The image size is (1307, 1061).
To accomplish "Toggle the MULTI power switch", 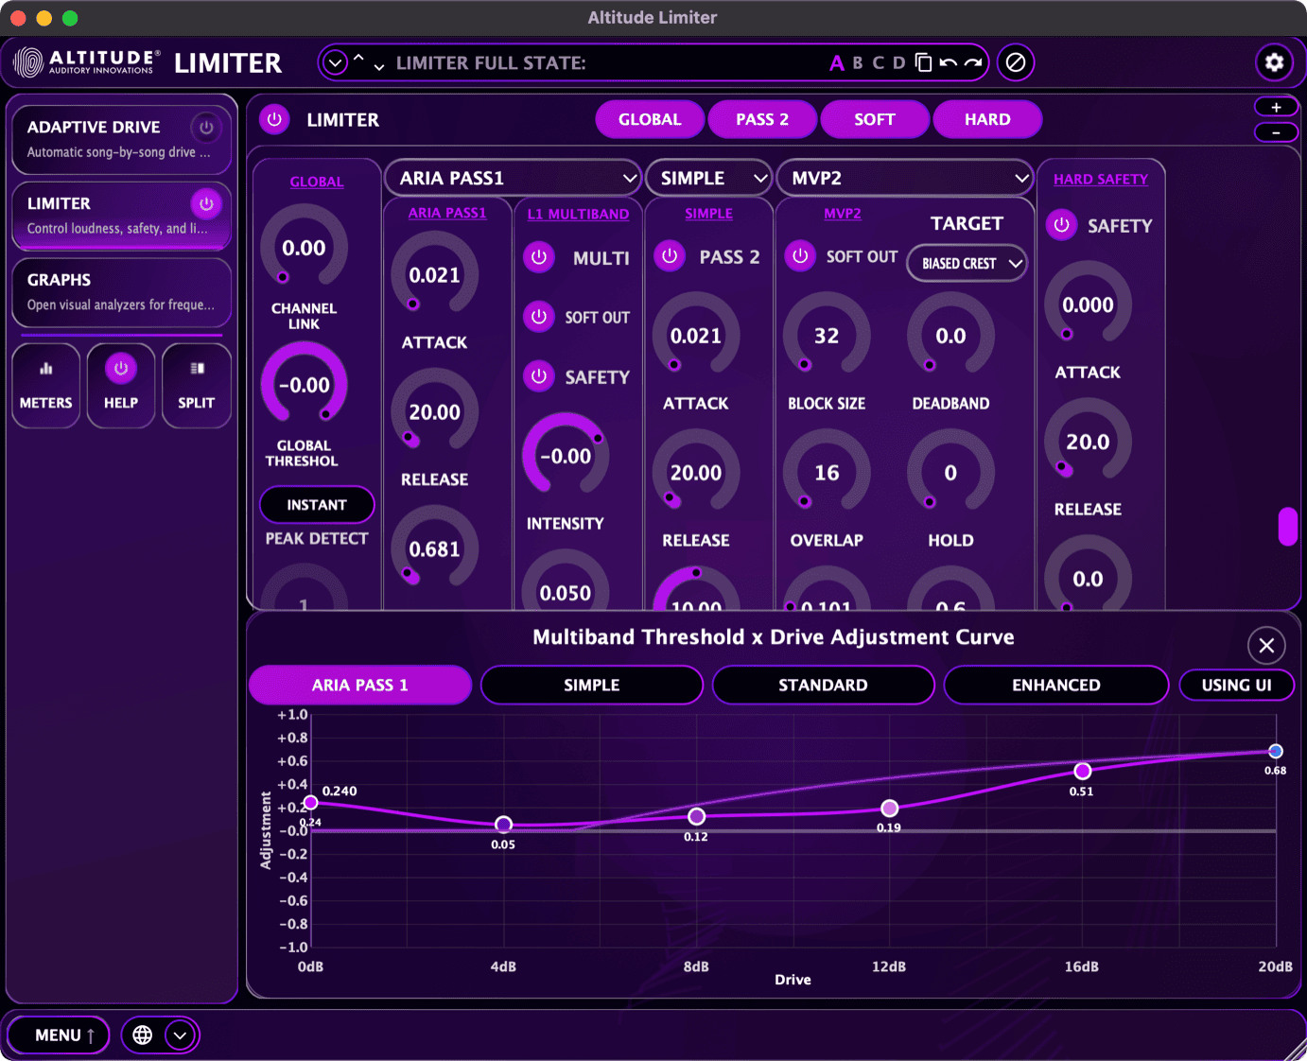I will point(539,257).
